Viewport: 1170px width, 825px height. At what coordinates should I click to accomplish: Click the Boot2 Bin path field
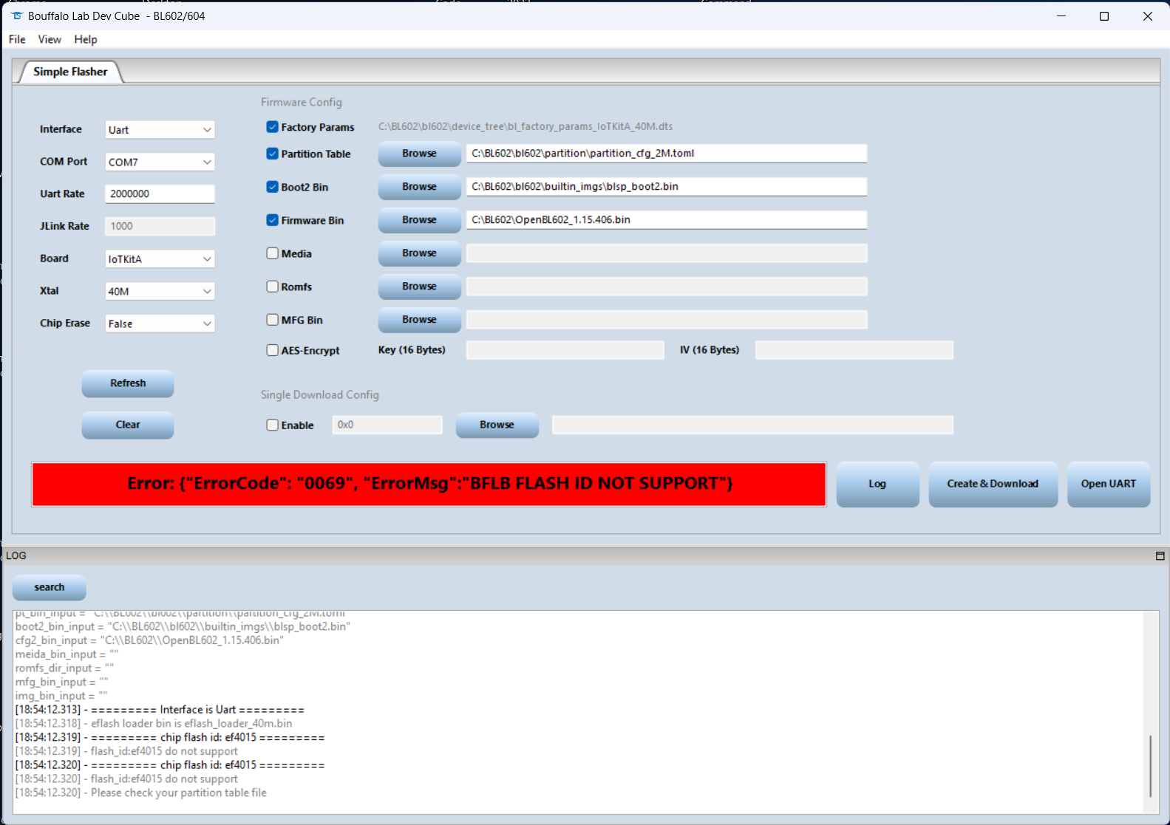click(x=667, y=187)
